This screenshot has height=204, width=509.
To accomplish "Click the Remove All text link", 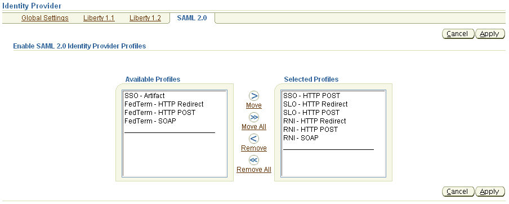I will 254,170.
